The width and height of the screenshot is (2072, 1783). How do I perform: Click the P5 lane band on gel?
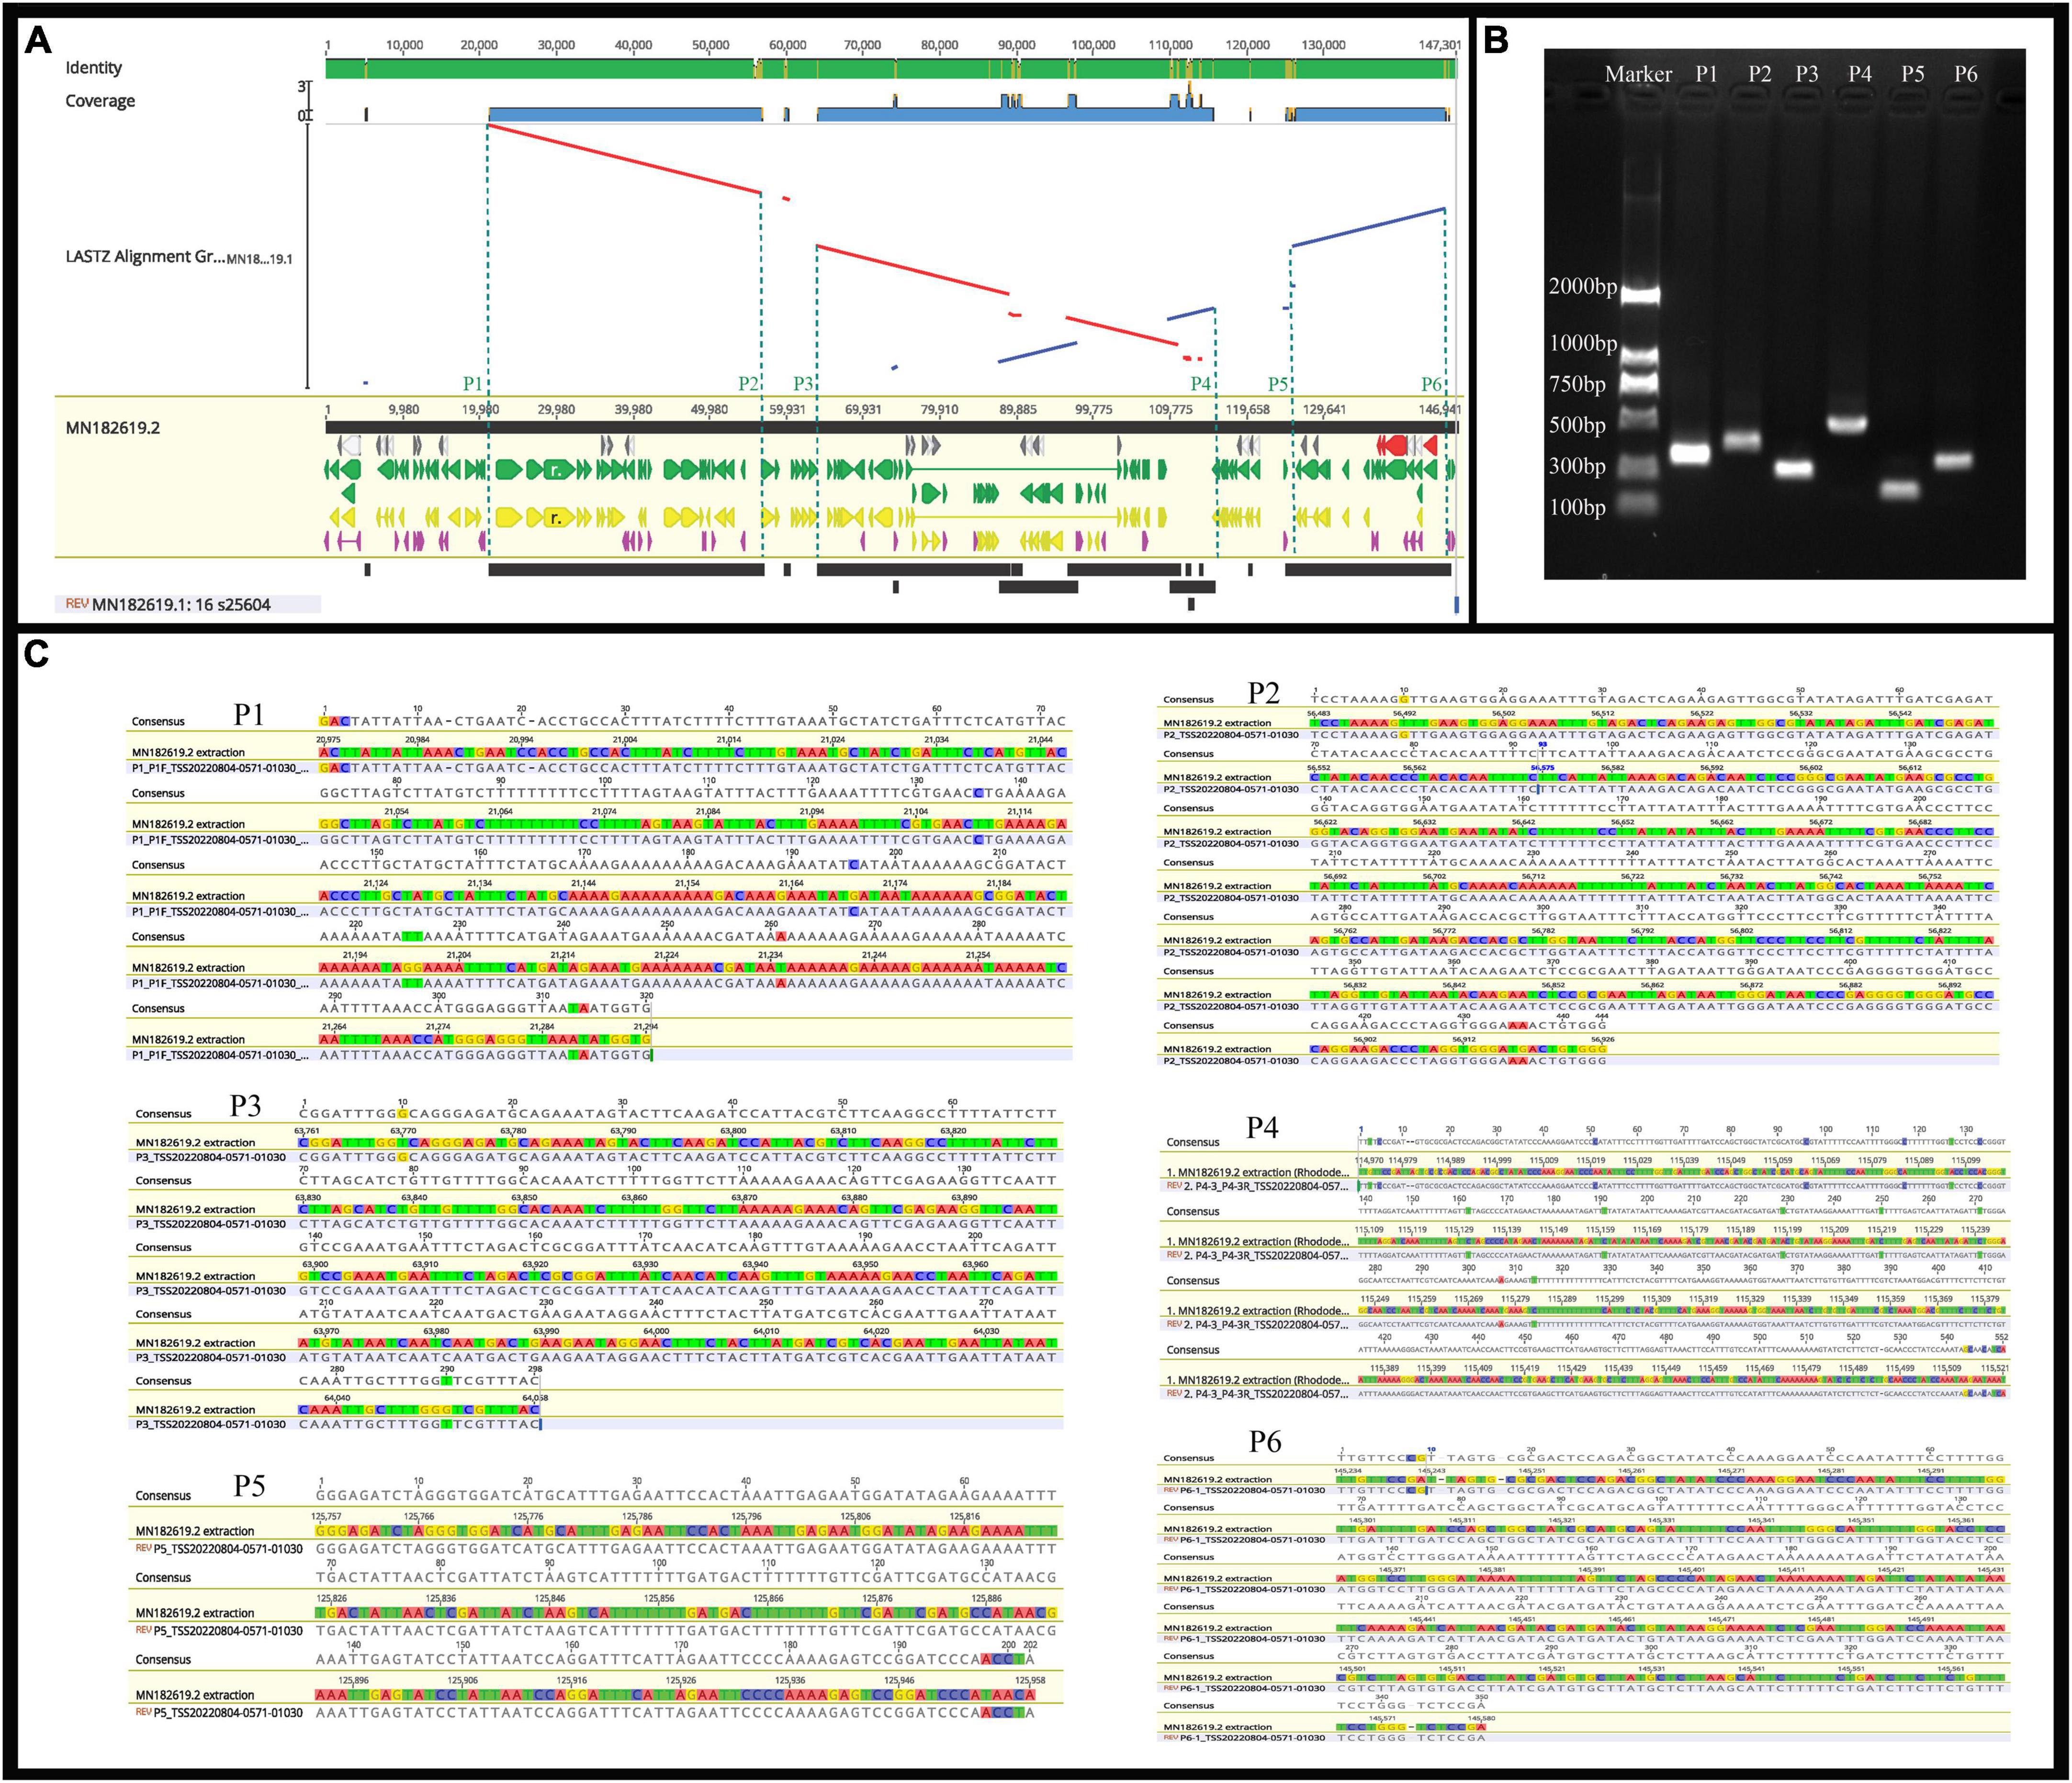(x=1899, y=490)
